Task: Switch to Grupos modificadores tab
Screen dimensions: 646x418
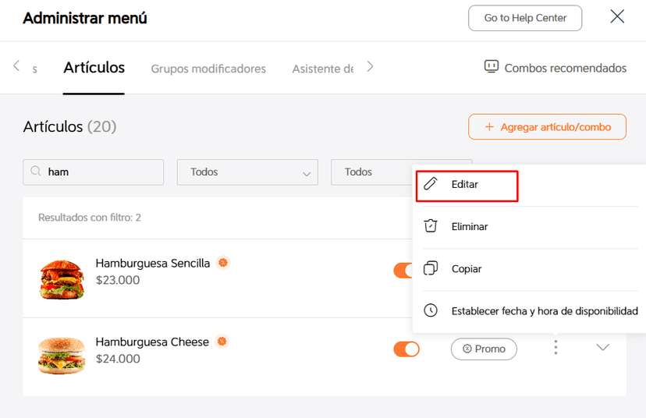Action: coord(208,69)
